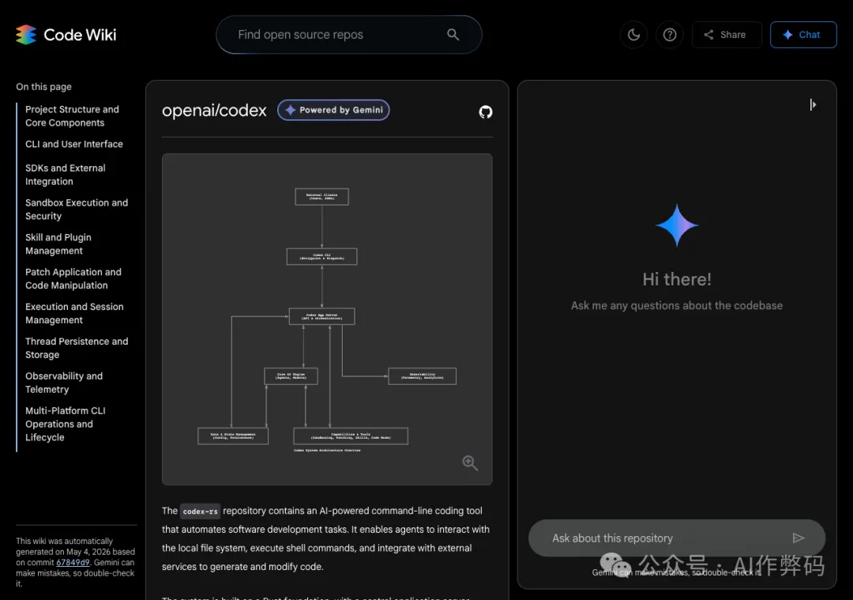The image size is (853, 600).
Task: Open commit 67849d9 link
Action: [73, 562]
